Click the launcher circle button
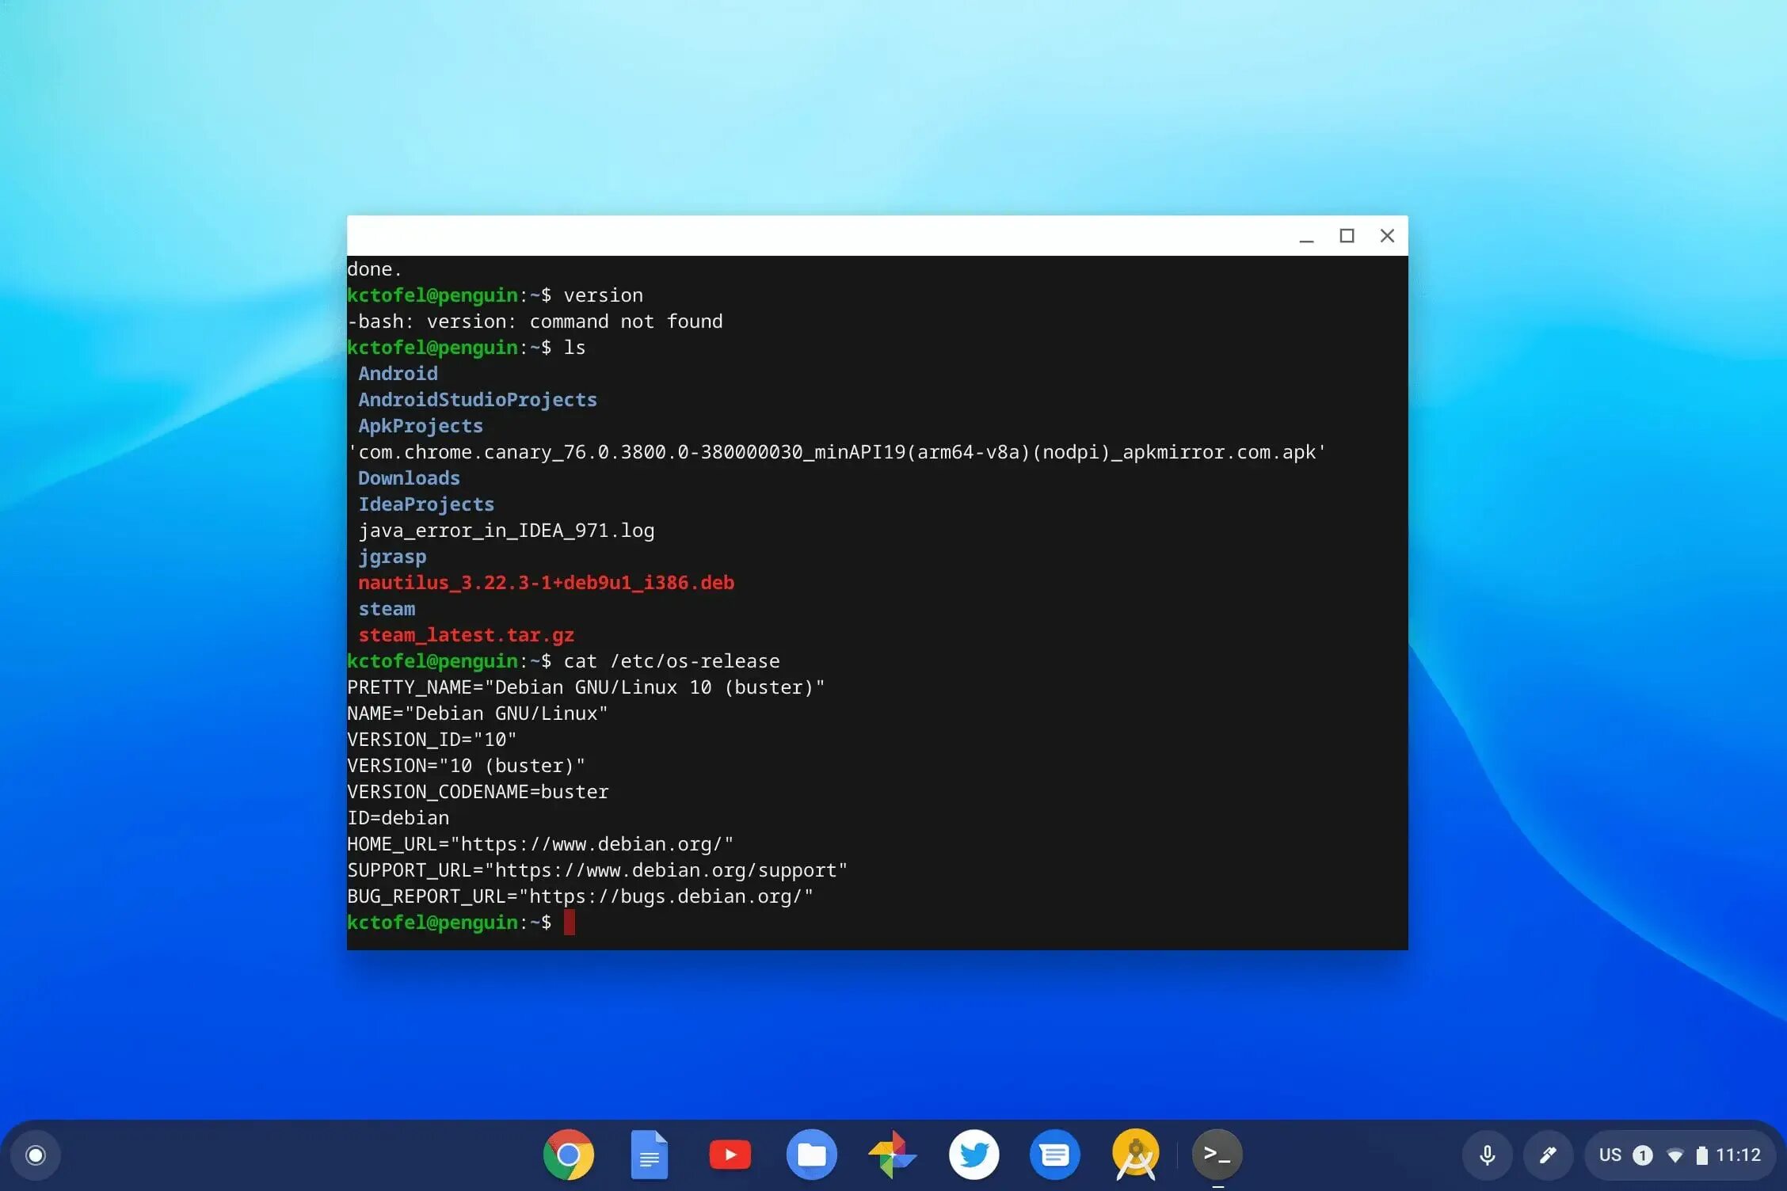This screenshot has height=1191, width=1787. pyautogui.click(x=36, y=1155)
